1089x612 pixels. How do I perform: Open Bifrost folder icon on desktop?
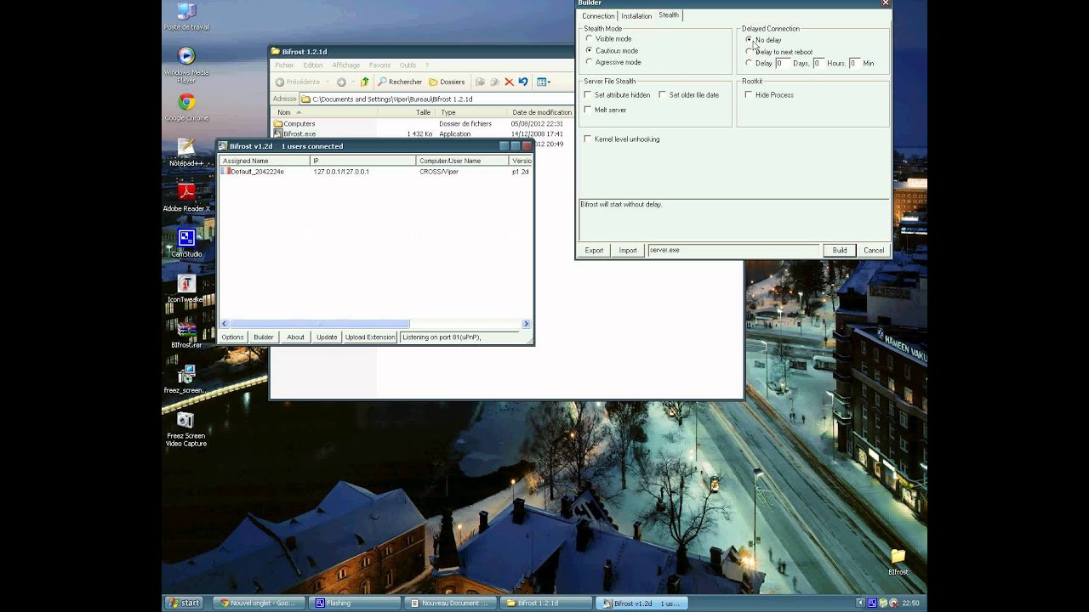898,563
